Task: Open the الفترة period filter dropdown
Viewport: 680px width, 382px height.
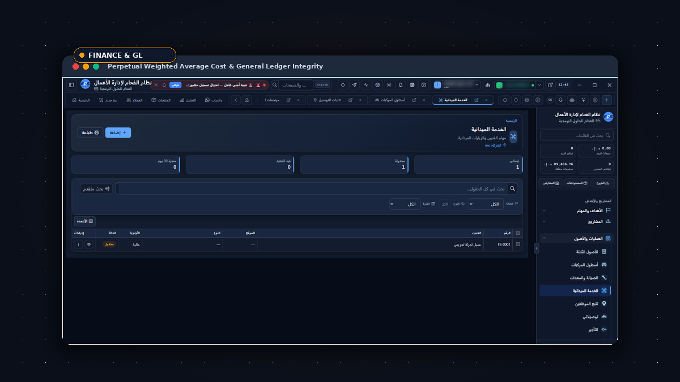Action: pos(405,204)
